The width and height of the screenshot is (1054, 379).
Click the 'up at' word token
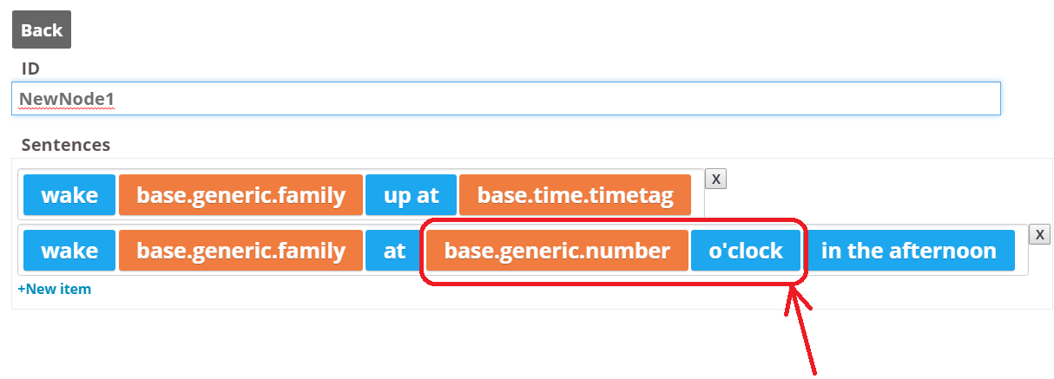tap(411, 195)
